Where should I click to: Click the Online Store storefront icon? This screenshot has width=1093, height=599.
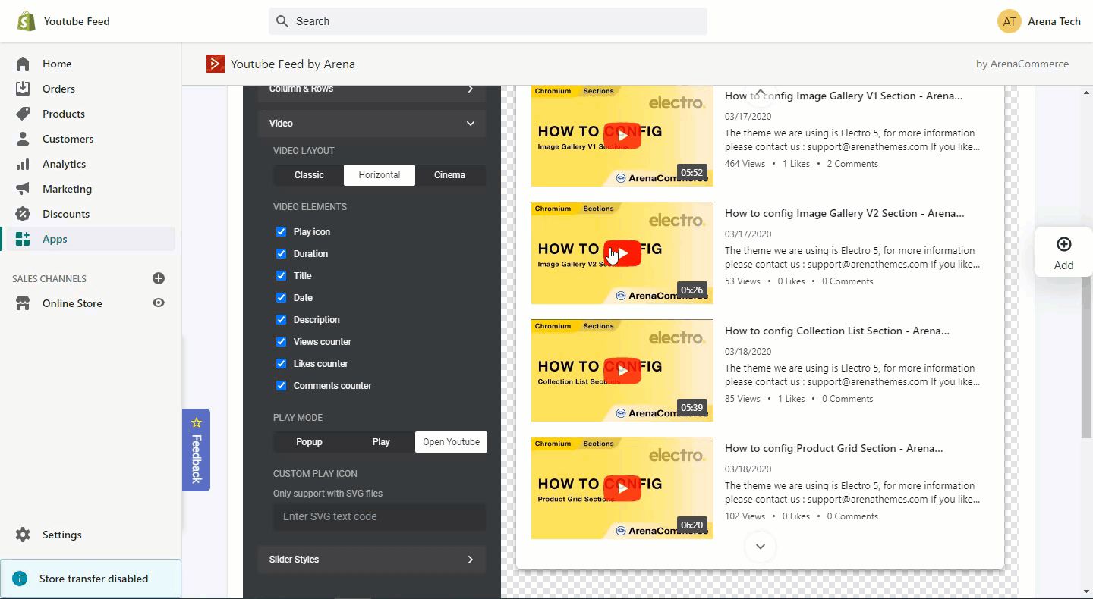[x=23, y=303]
